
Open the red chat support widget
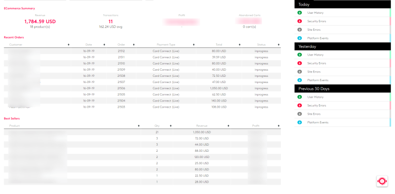tap(382, 181)
